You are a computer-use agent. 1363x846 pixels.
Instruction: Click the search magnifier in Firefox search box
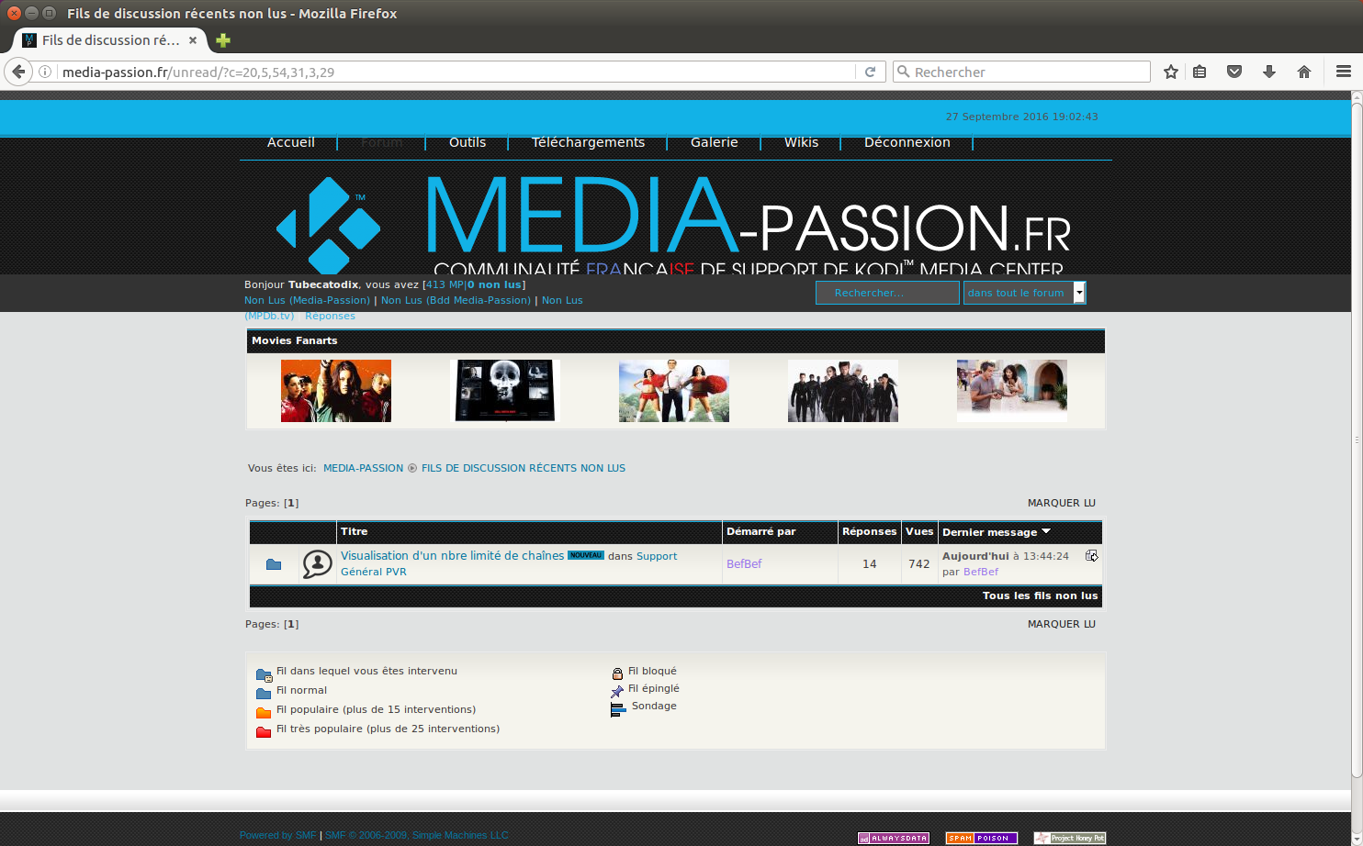[904, 72]
